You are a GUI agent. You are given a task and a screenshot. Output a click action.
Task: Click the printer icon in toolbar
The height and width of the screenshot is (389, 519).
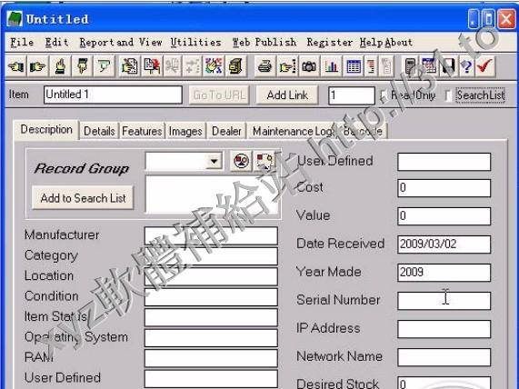click(x=264, y=66)
